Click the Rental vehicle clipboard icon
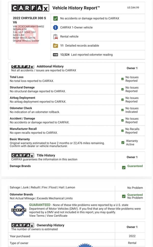The height and width of the screenshot is (247, 153). 55,37
